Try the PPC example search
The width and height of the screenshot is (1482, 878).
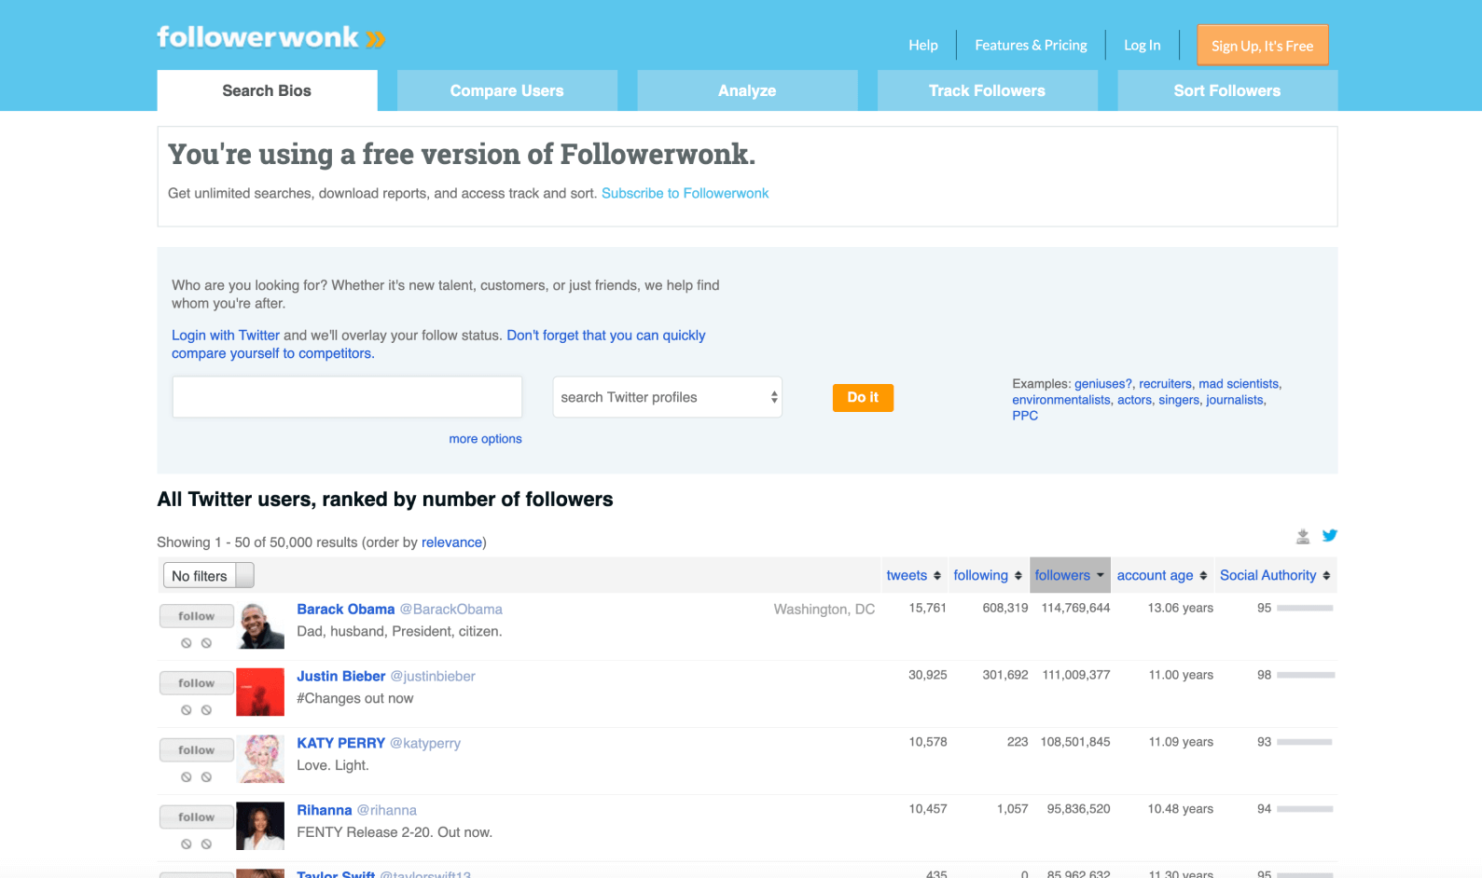1025,416
